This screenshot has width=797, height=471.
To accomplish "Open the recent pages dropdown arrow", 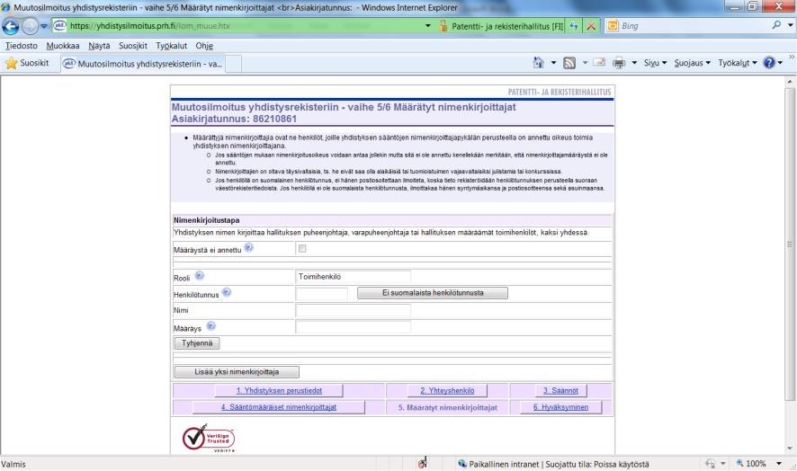I will tap(44, 26).
